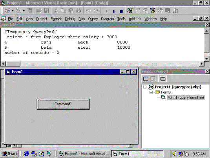Click the Copy toolbar icon
This screenshot has height=158, width=210.
[x=64, y=11]
